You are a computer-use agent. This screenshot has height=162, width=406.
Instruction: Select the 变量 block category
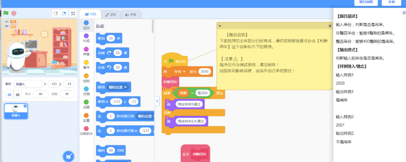86,118
